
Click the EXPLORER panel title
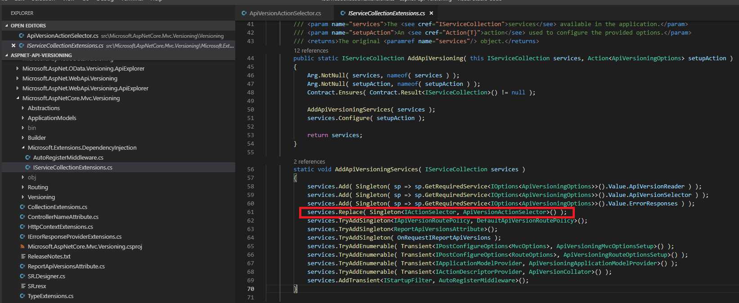click(22, 13)
